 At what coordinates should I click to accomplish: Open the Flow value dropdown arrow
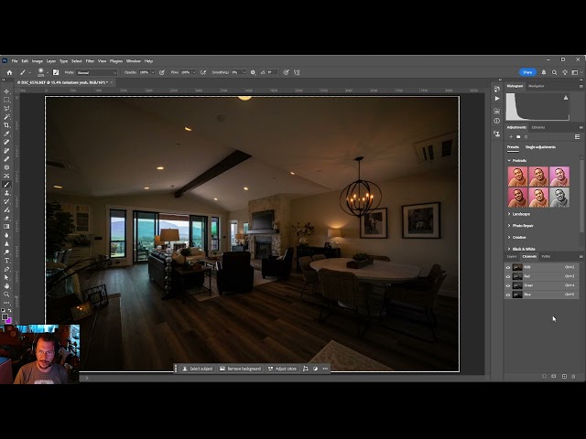(193, 72)
